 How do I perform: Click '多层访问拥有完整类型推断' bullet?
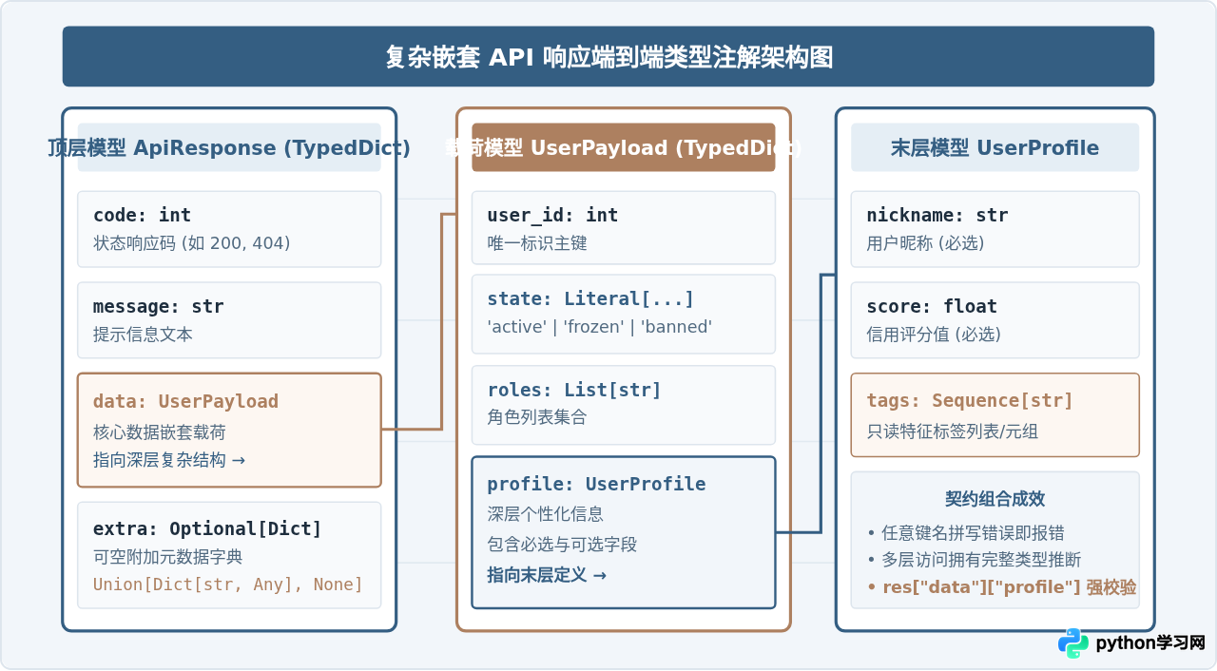(974, 559)
